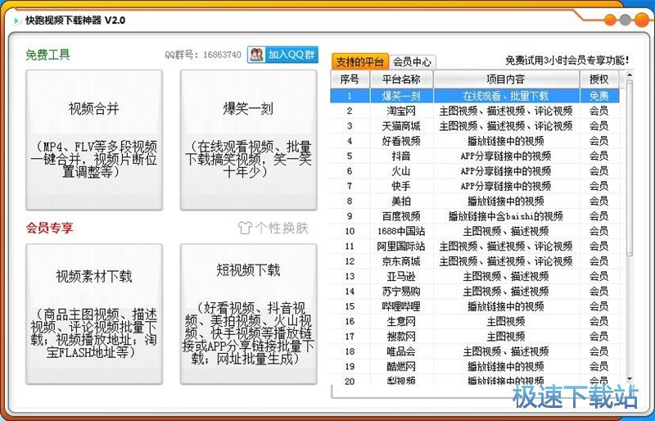Select the 快手 row
The image size is (655, 421).
tap(475, 186)
